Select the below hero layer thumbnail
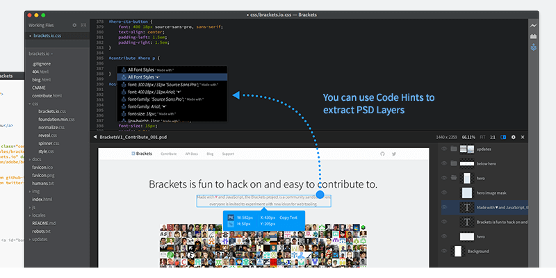The width and height of the screenshot is (556, 278). coord(467,163)
